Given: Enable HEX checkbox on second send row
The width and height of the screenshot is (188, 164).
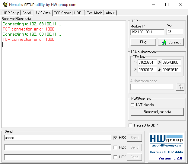Looking at the screenshot, I should point(115,147).
